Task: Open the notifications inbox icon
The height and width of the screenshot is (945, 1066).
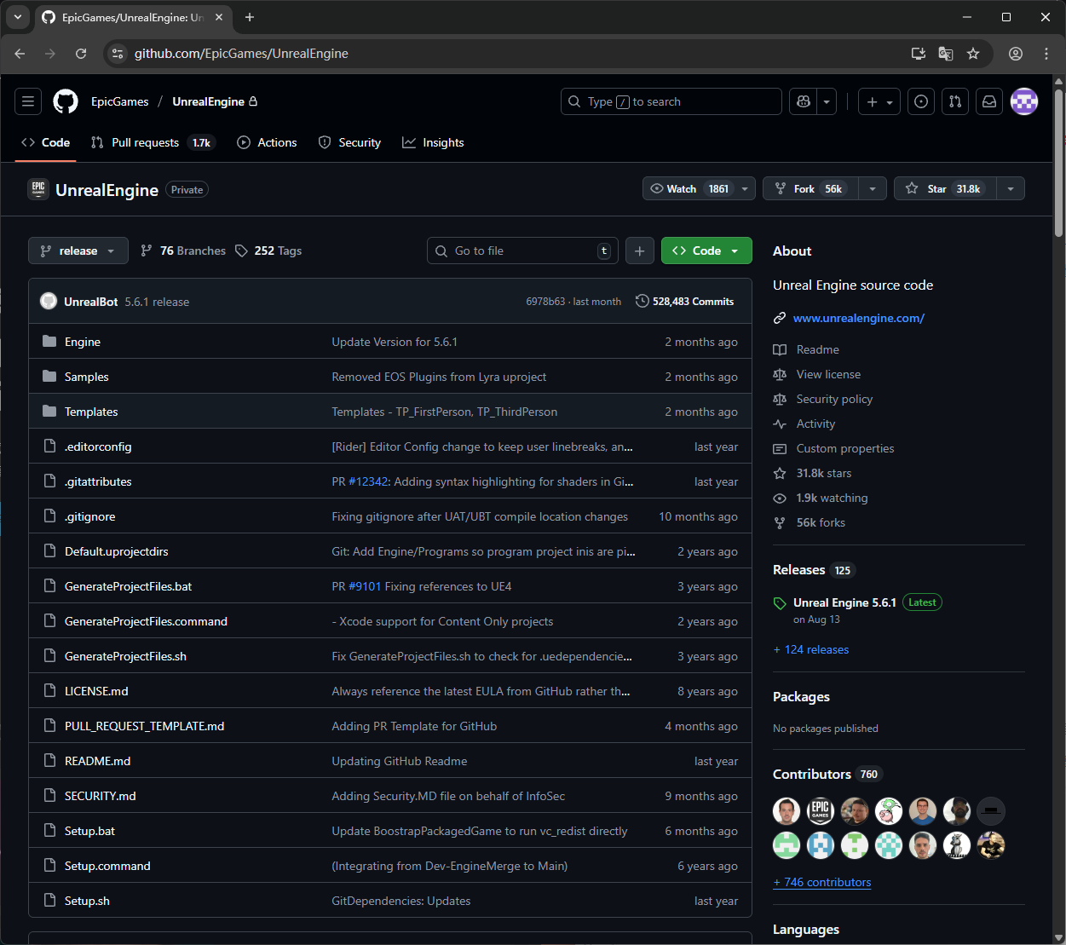Action: 989,101
